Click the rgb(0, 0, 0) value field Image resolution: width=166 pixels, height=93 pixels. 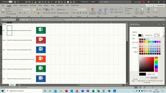coord(152,74)
